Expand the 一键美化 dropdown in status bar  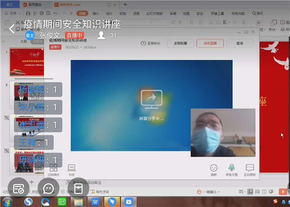[x=219, y=192]
